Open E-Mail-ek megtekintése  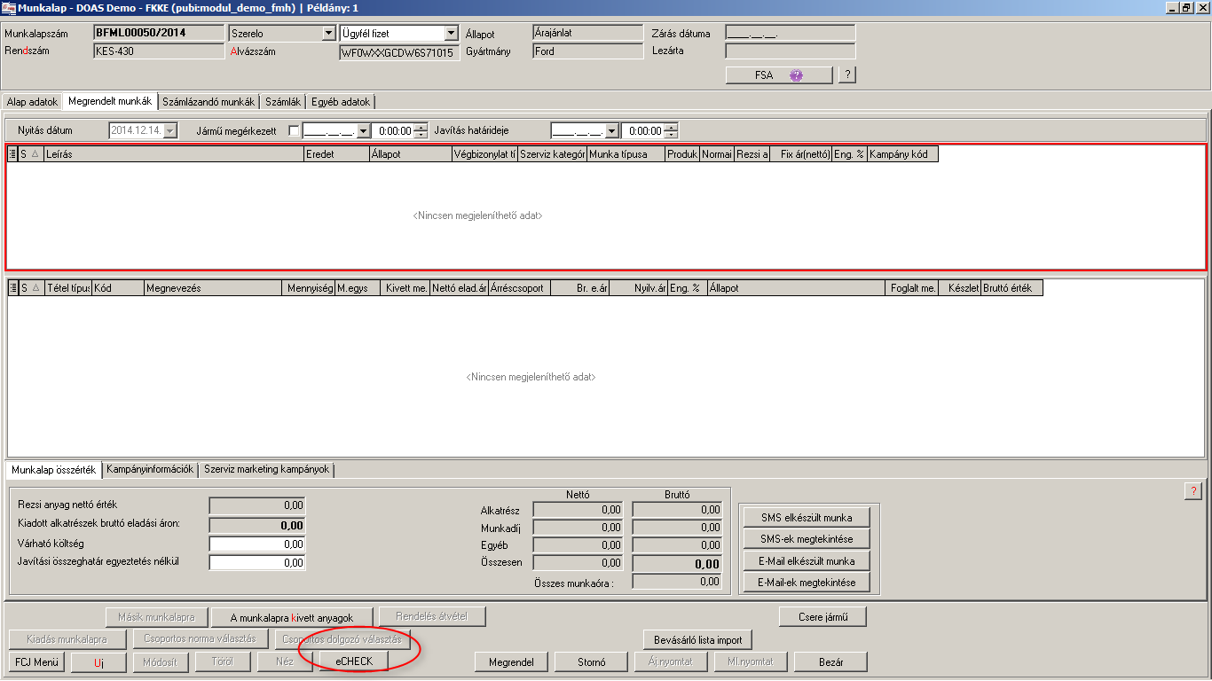[807, 583]
